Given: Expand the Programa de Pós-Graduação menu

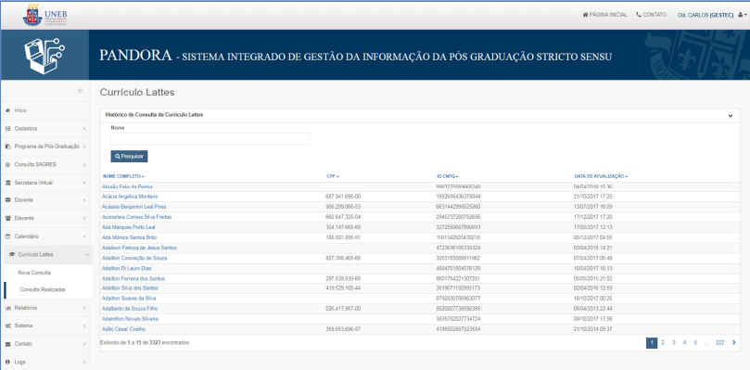Looking at the screenshot, I should click(84, 147).
